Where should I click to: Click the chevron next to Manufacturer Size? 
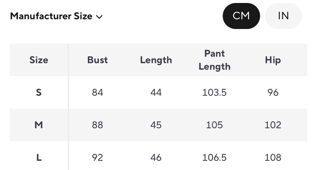pyautogui.click(x=99, y=17)
